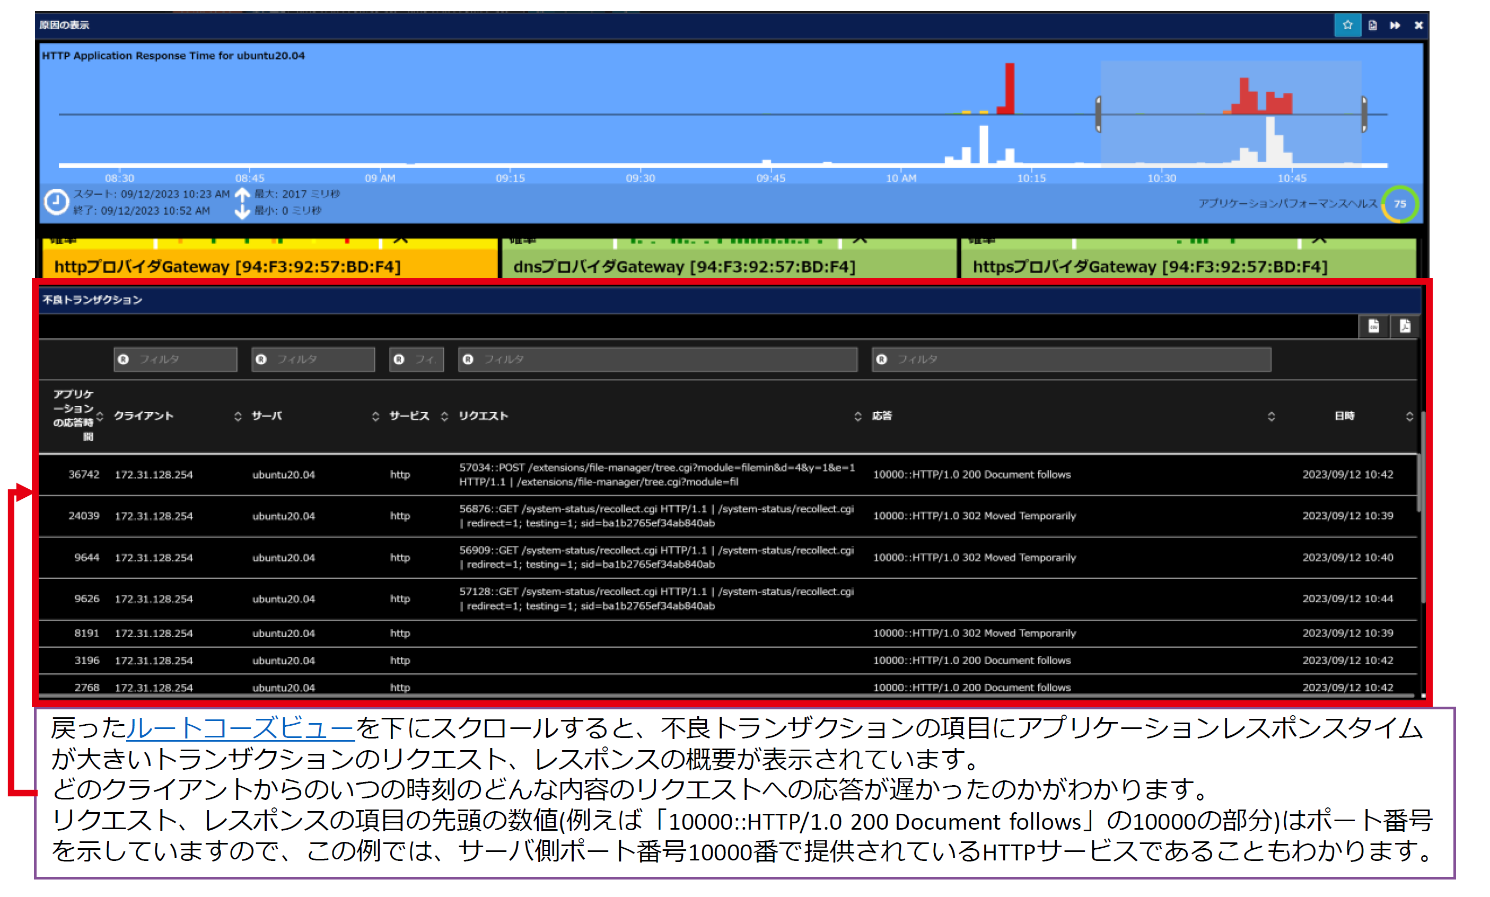
Task: Select row with response time 9626
Action: click(x=728, y=599)
